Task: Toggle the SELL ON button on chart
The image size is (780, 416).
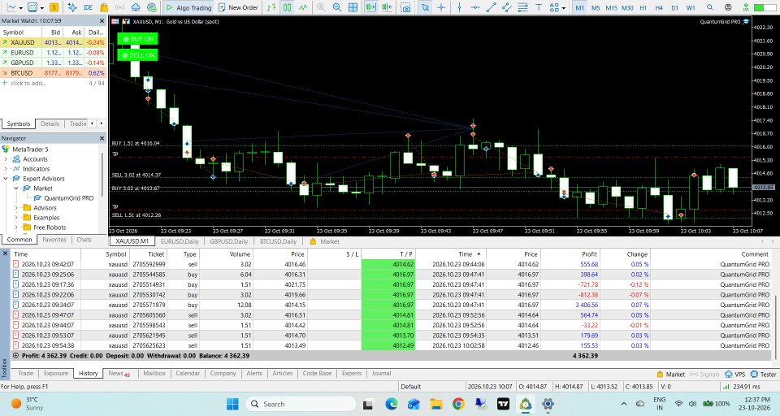Action: coord(138,55)
